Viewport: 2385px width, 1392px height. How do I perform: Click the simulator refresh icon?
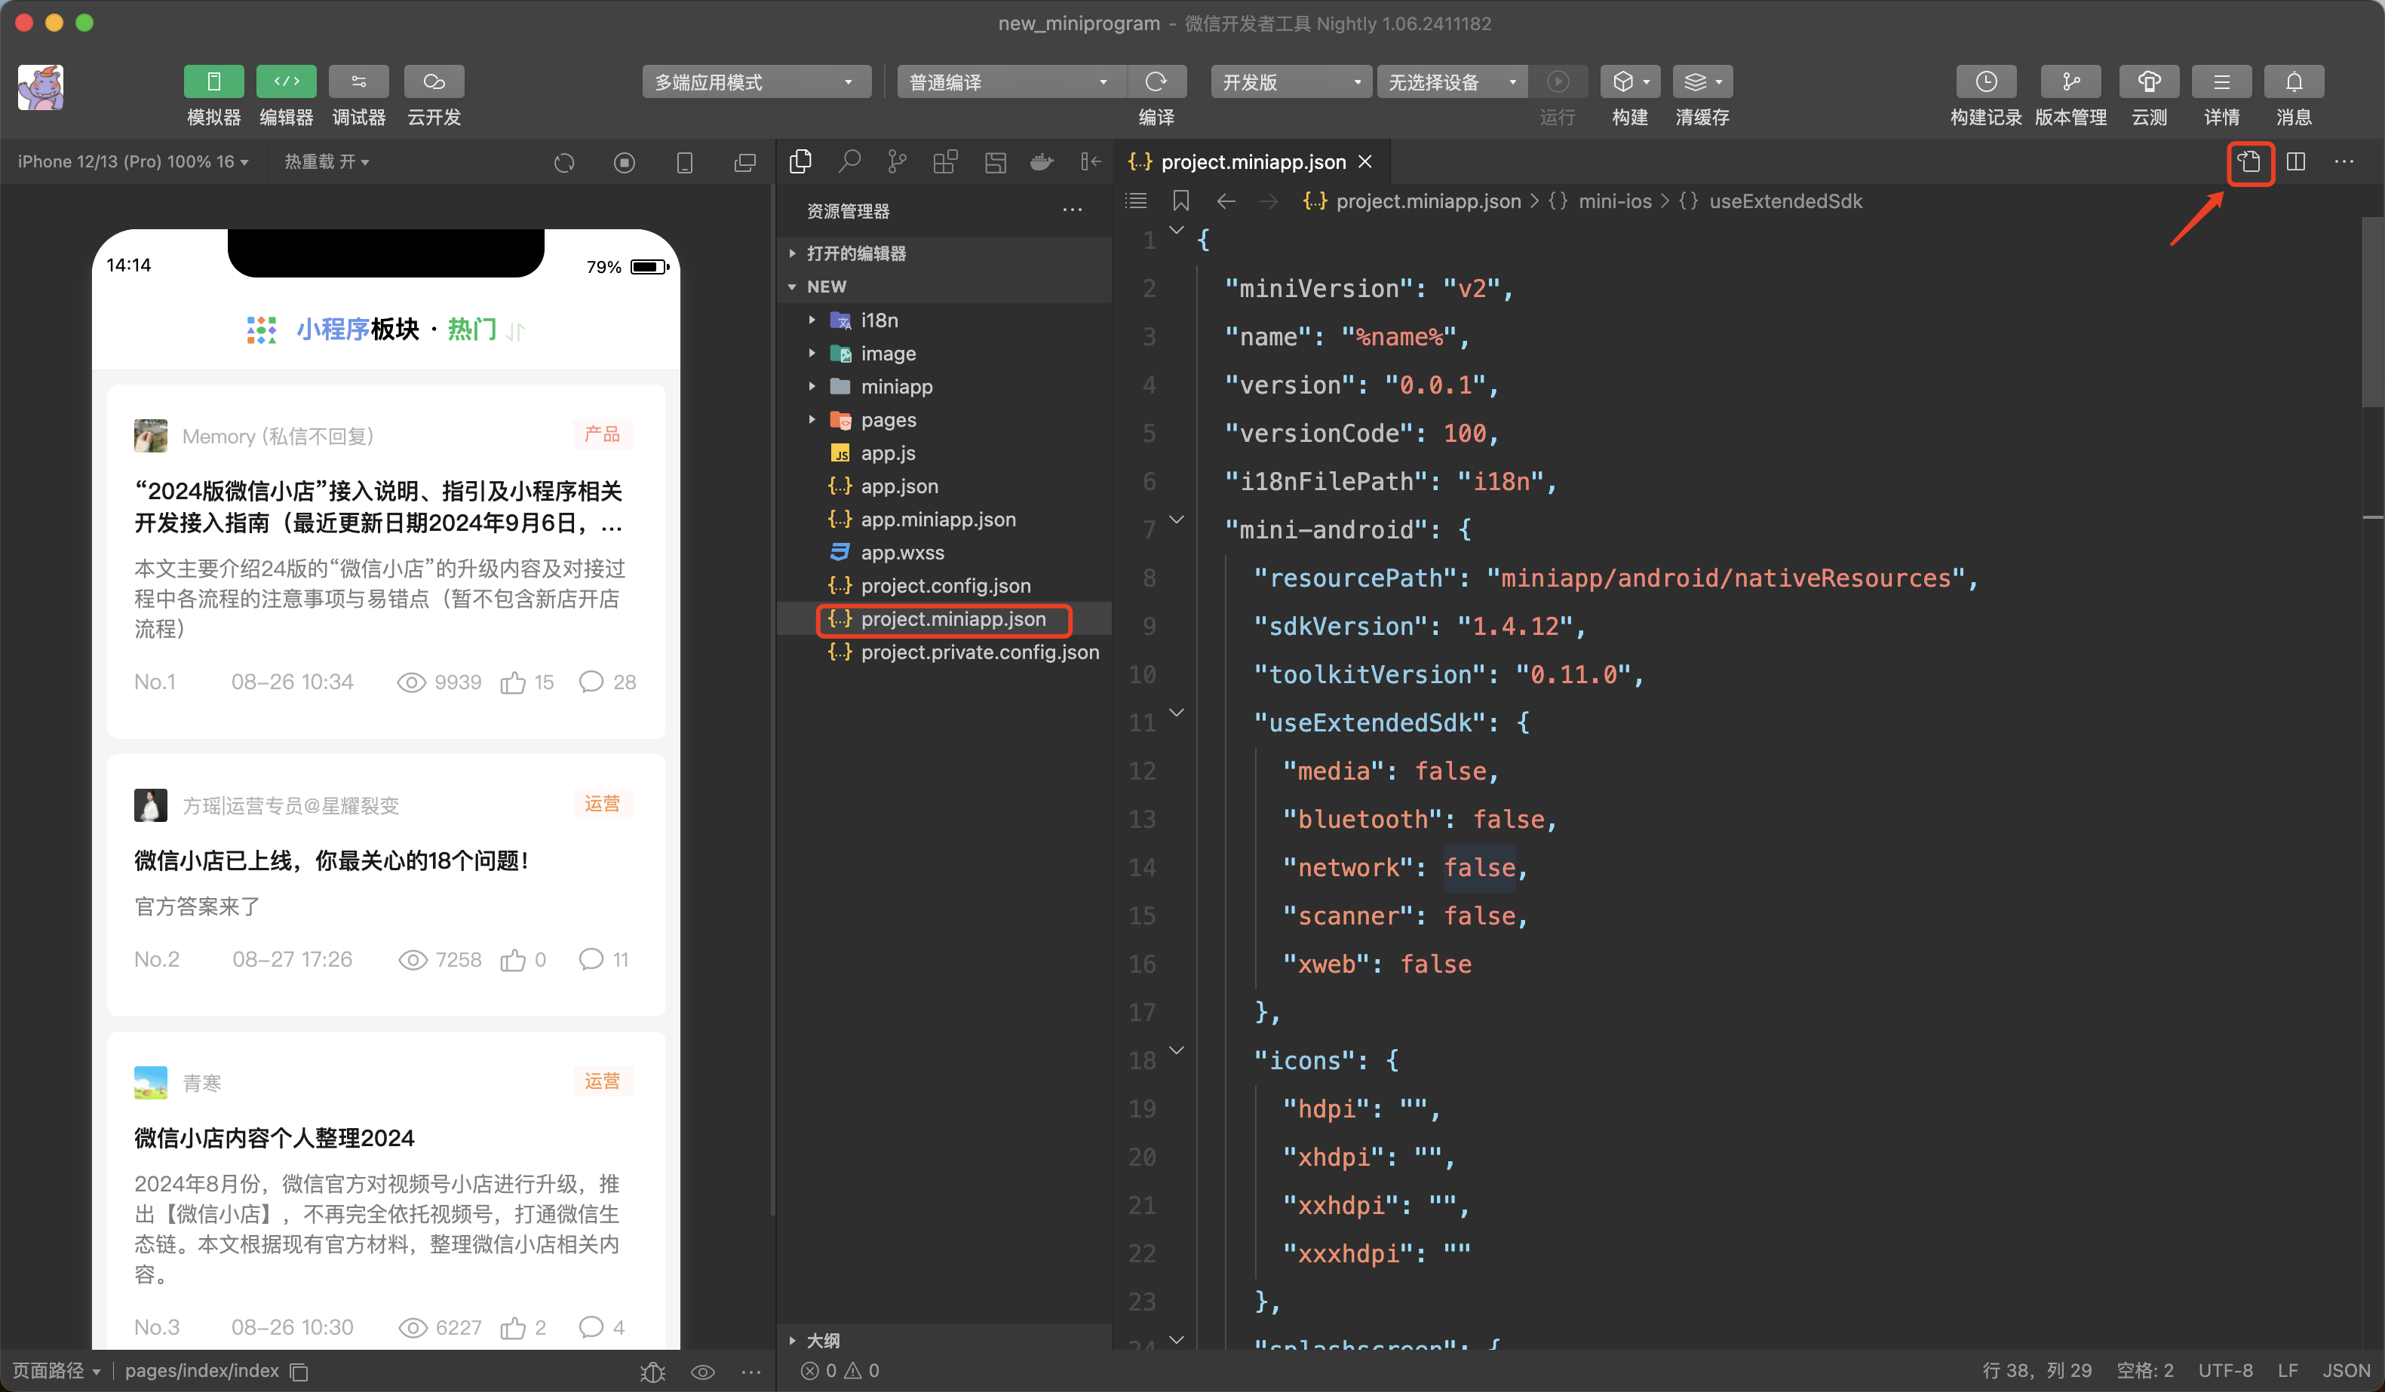coord(564,163)
